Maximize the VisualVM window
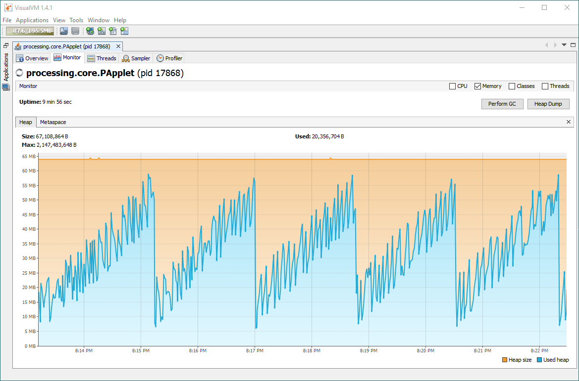This screenshot has height=381, width=579. tap(544, 8)
